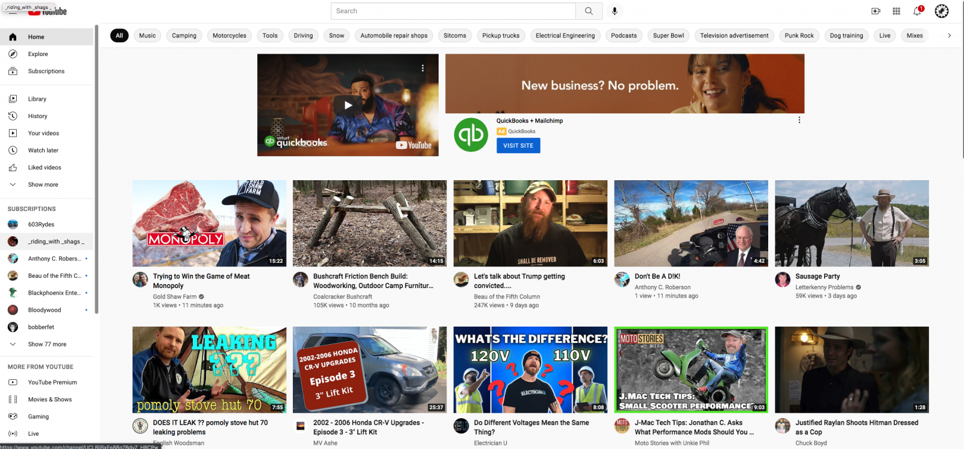964x449 pixels.
Task: Open the YouTube apps grid icon
Action: [x=897, y=11]
